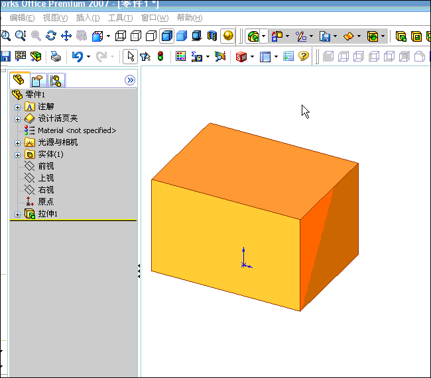Click the save-with-document toolbar icon
431x378 pixels.
point(325,36)
